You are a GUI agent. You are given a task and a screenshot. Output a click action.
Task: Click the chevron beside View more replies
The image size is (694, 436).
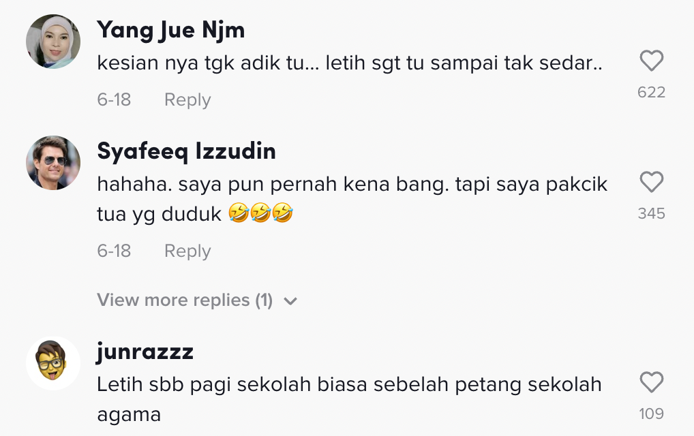290,301
